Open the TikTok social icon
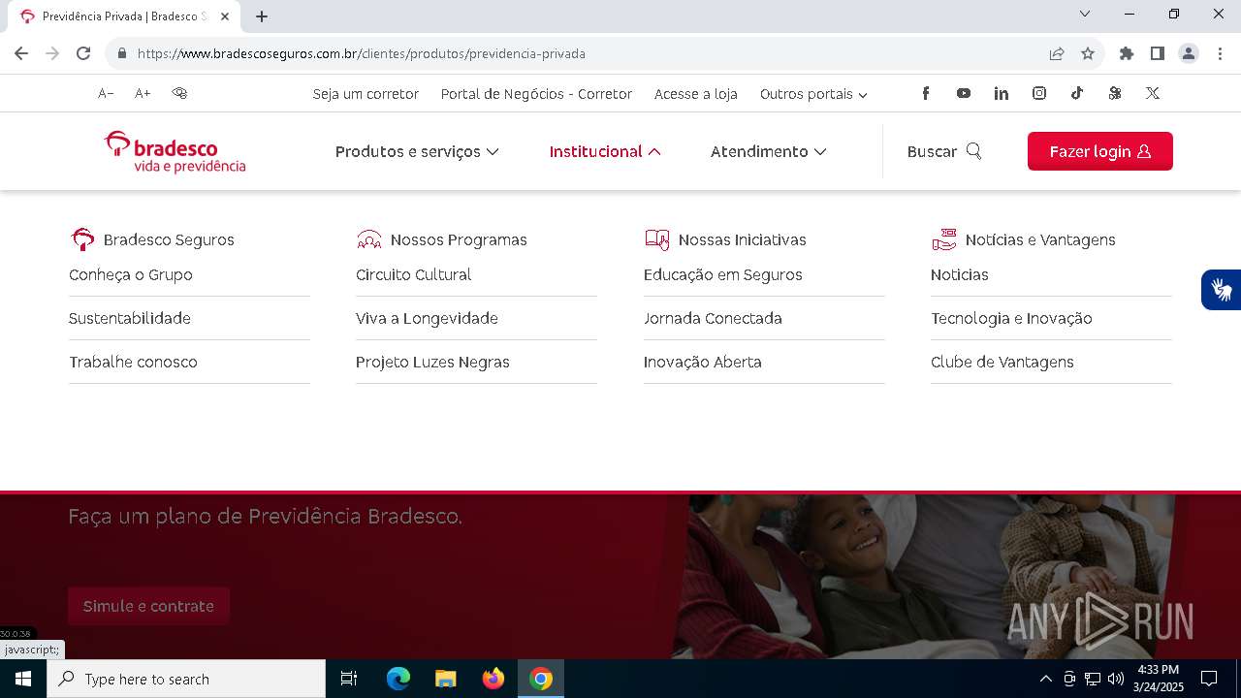The image size is (1241, 698). pyautogui.click(x=1077, y=93)
